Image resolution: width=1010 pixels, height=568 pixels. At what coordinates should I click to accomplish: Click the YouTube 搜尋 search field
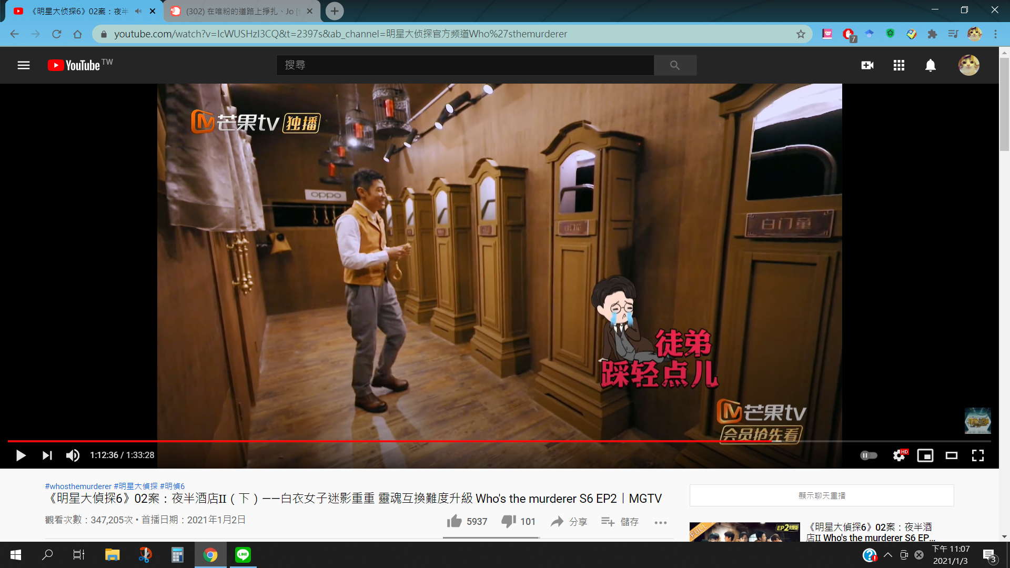[465, 65]
